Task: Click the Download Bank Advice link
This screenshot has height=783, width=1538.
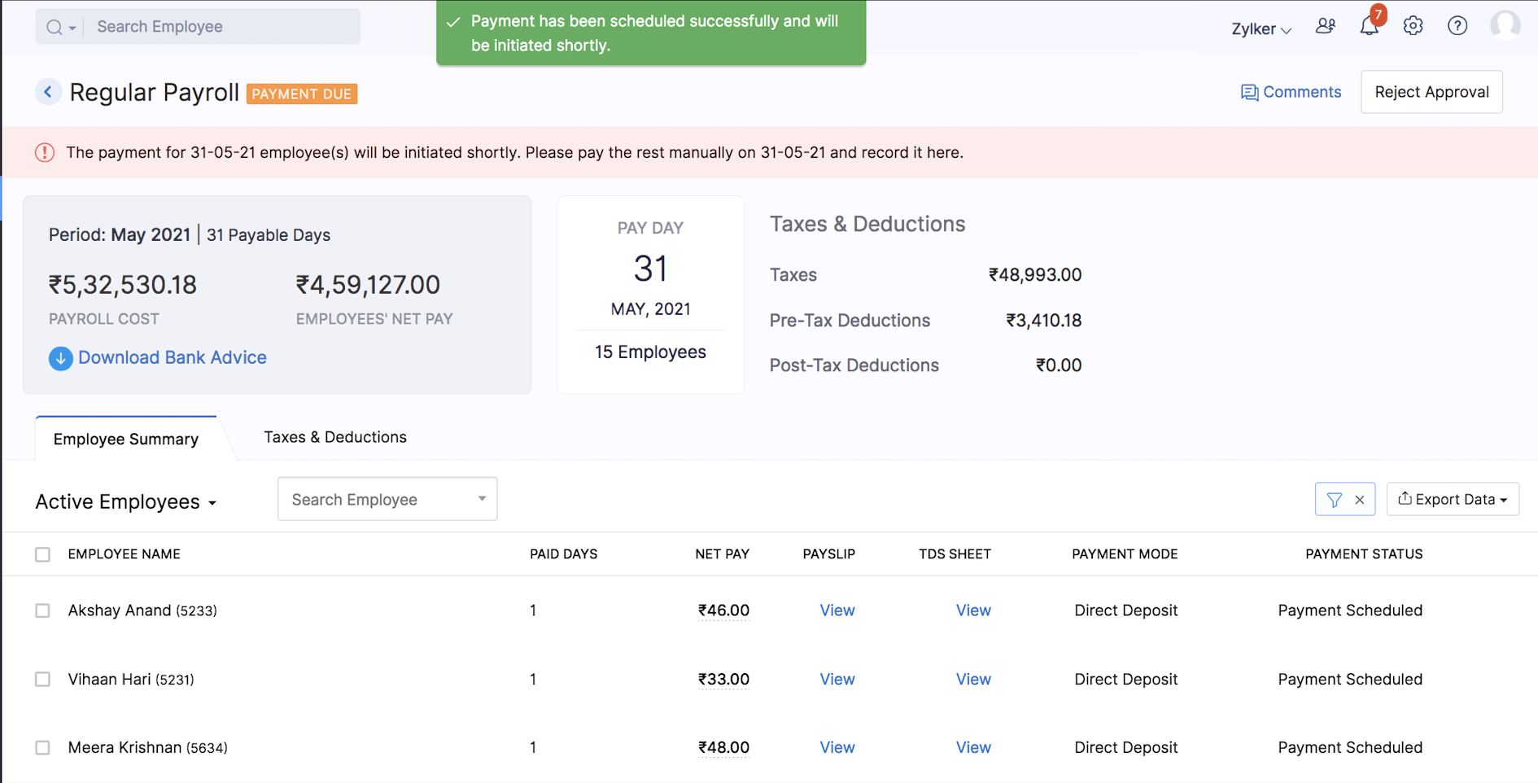Action: click(172, 357)
